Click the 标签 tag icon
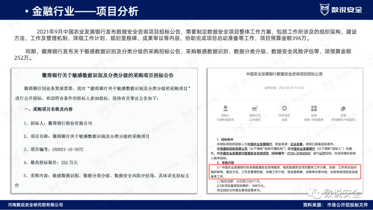 point(343,109)
